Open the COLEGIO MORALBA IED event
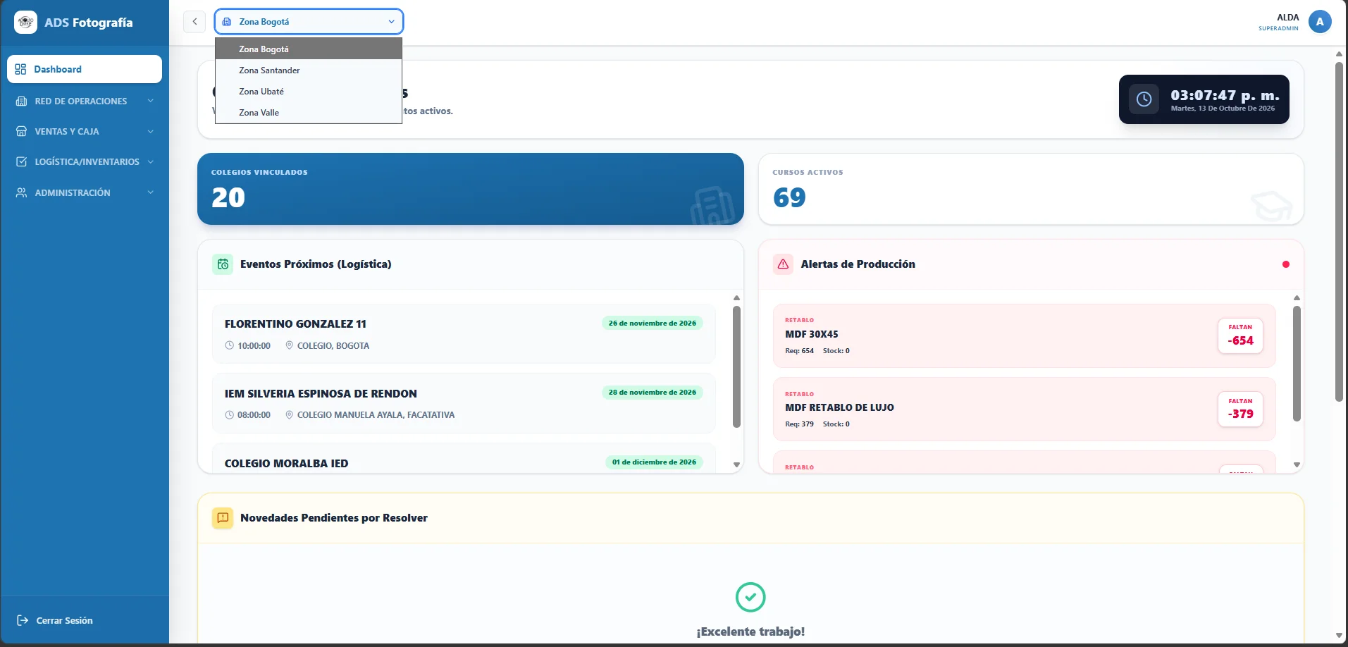The height and width of the screenshot is (647, 1348). point(464,458)
